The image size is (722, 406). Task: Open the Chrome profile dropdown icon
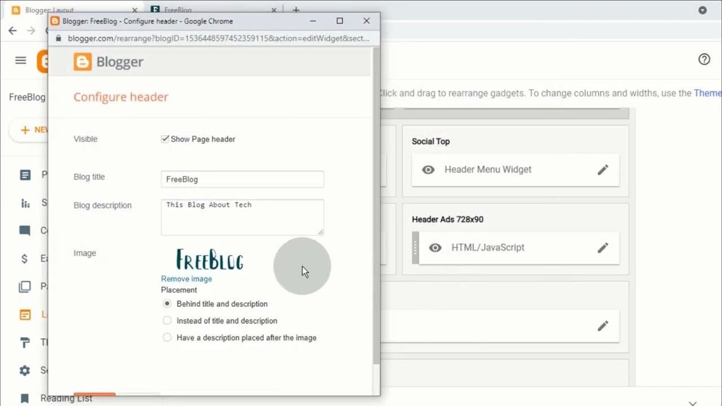[702, 10]
